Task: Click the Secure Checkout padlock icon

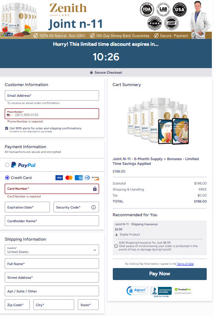Action: coord(91,72)
